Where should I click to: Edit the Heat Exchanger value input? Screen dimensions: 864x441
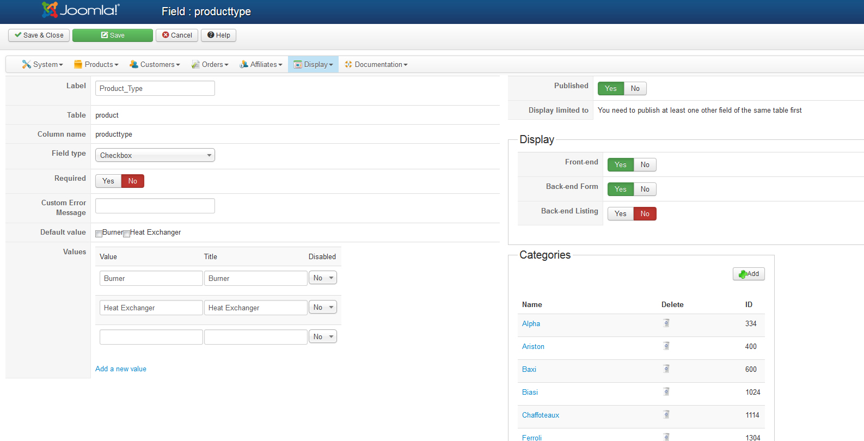pyautogui.click(x=151, y=308)
